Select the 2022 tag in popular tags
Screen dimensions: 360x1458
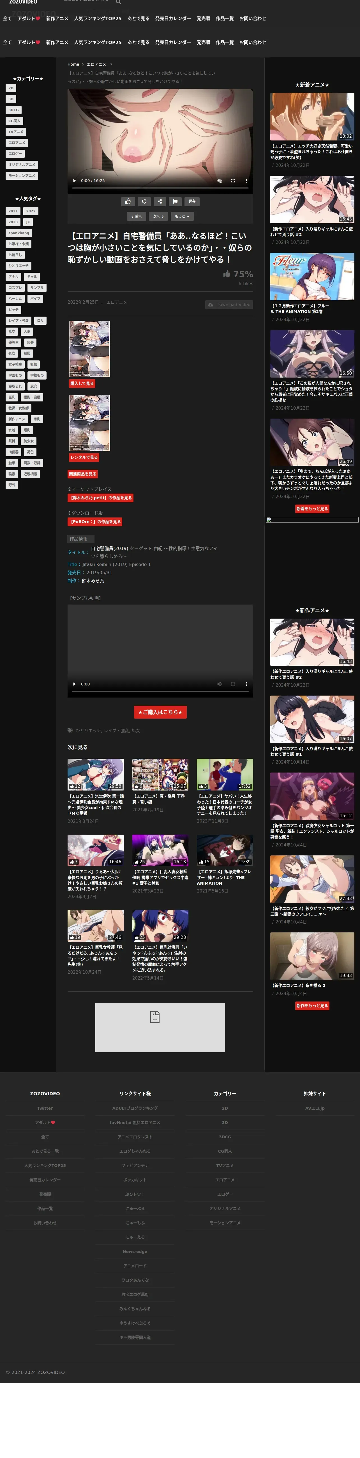31,211
